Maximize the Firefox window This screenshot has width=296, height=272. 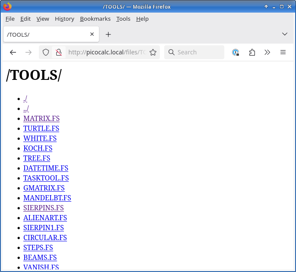click(x=282, y=6)
